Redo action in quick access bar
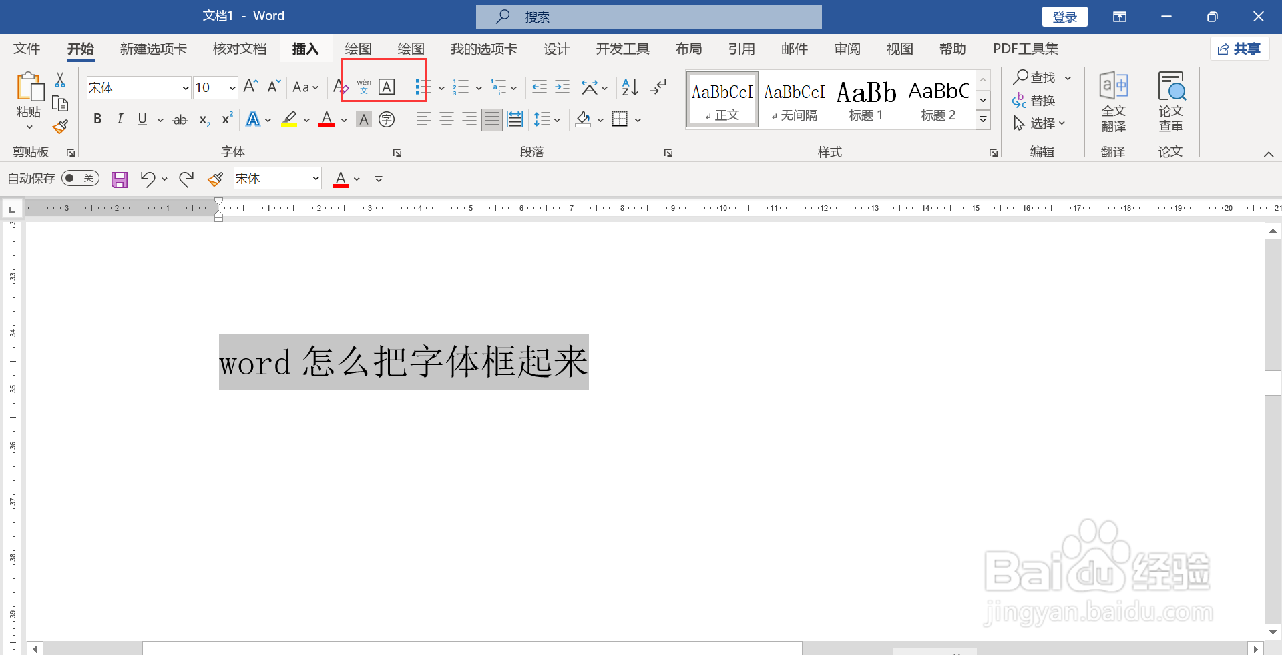Image resolution: width=1282 pixels, height=655 pixels. tap(186, 179)
